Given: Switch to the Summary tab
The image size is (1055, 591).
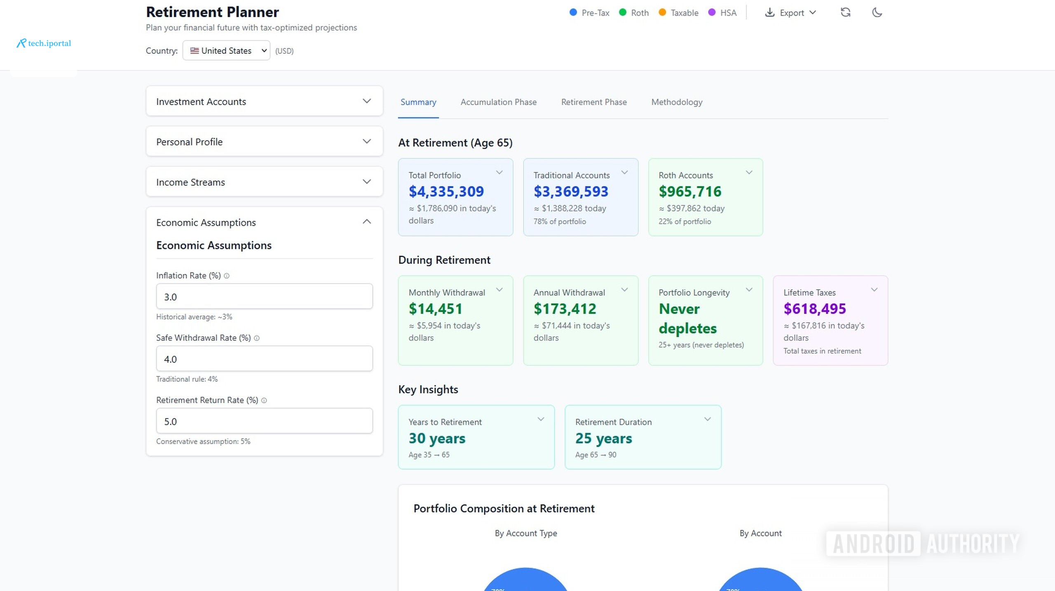Looking at the screenshot, I should (x=418, y=102).
